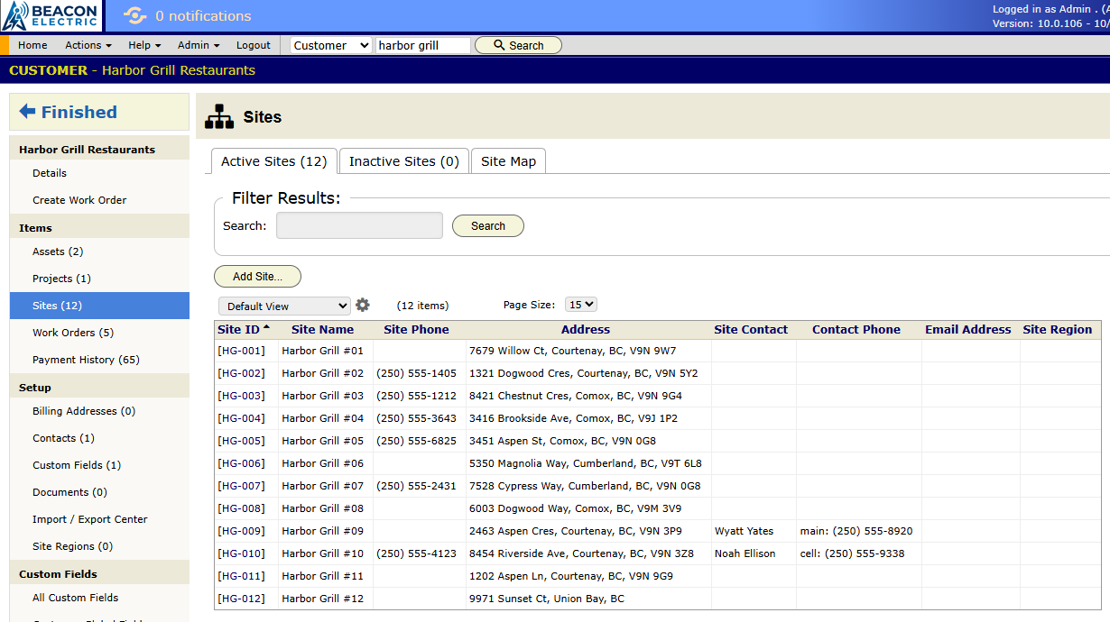This screenshot has width=1110, height=622.
Task: Open the Page Size dropdown
Action: [581, 305]
